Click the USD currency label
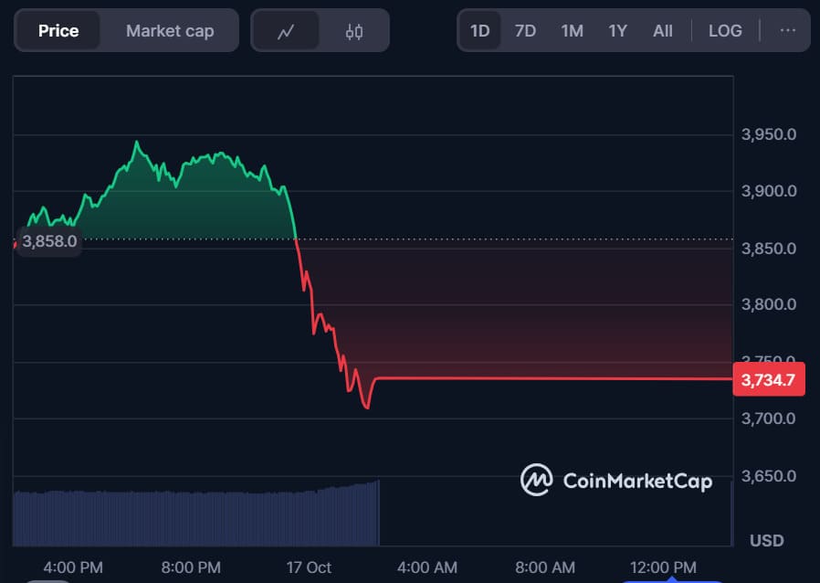820x583 pixels. point(766,540)
